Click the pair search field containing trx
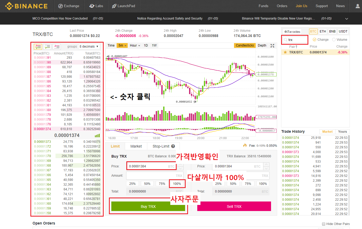Image resolution: width=362 pixels, height=229 pixels. [295, 40]
